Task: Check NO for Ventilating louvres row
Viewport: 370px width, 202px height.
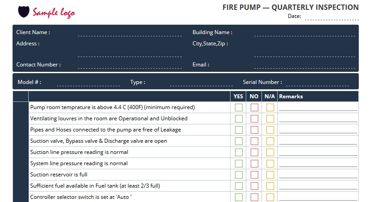Action: 254,119
